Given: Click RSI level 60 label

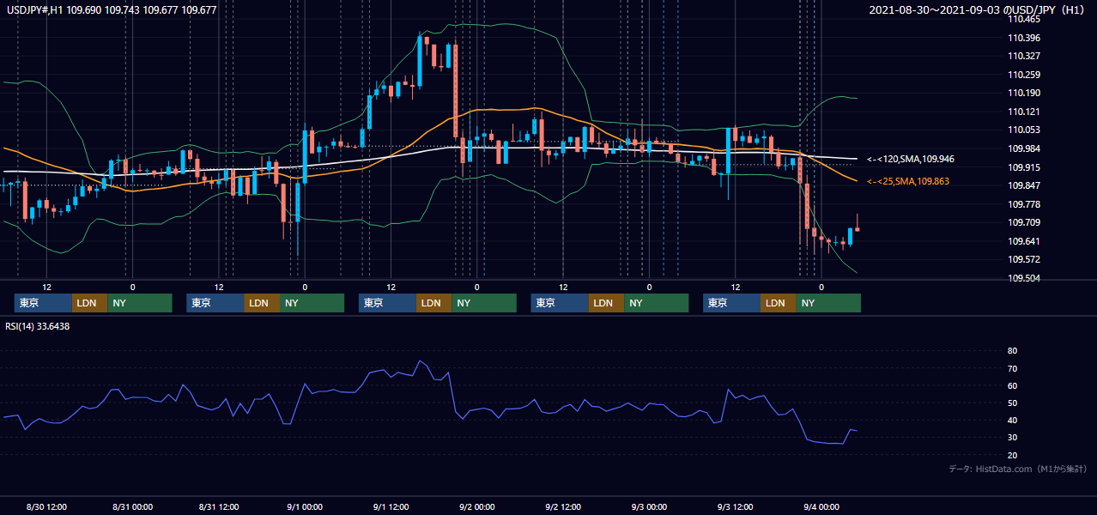Looking at the screenshot, I should [x=1012, y=385].
